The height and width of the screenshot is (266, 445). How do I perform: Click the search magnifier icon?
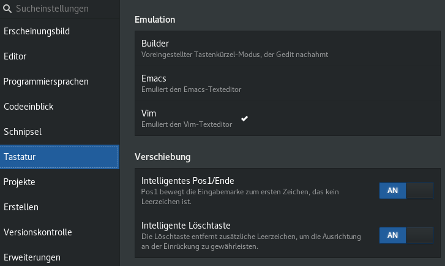coord(7,9)
